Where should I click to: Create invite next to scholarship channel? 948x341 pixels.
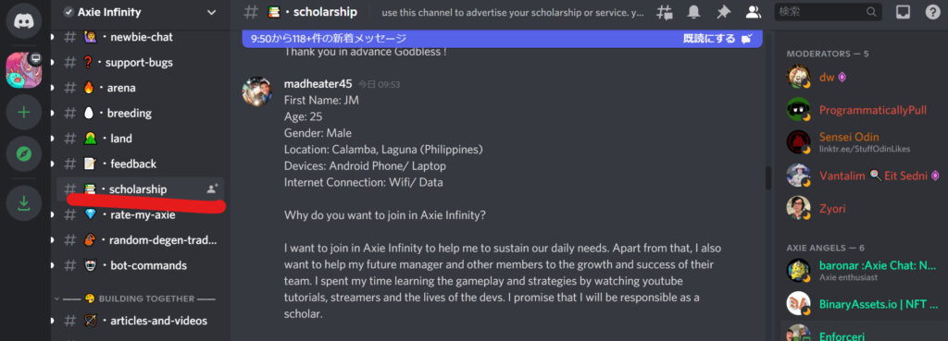tap(212, 189)
